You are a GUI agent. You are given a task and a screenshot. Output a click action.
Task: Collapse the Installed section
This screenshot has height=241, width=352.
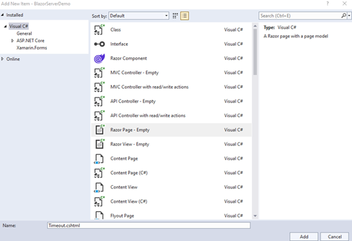tap(3, 15)
